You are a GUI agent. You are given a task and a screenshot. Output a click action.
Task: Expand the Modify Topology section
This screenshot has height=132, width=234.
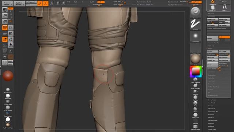214,87
